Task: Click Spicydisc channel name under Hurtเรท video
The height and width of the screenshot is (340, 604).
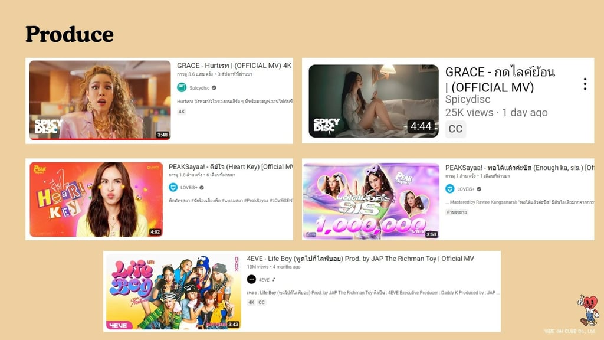Action: (x=199, y=88)
